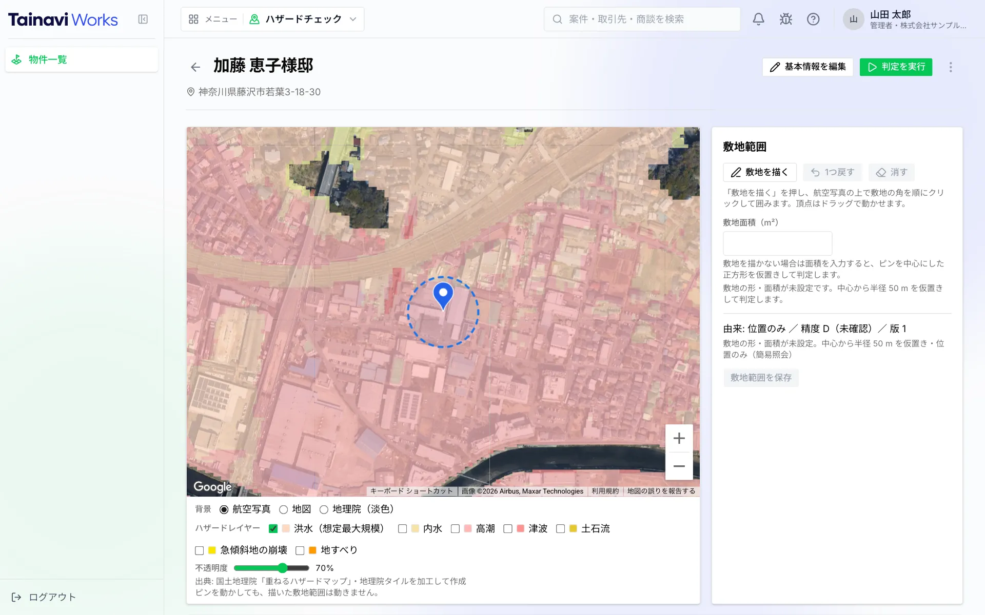Enable 内水 hazard layer
Image resolution: width=985 pixels, height=615 pixels.
click(x=403, y=529)
